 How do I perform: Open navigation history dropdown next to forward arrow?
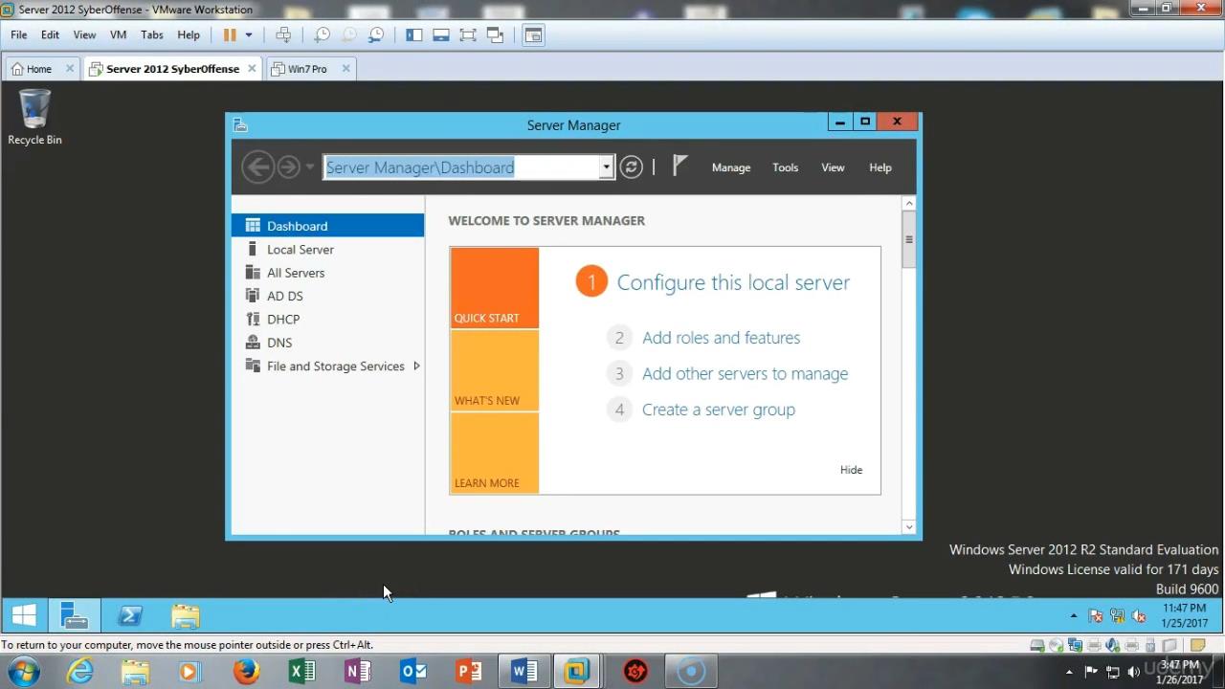(309, 167)
